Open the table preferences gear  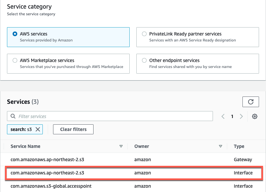255,116
